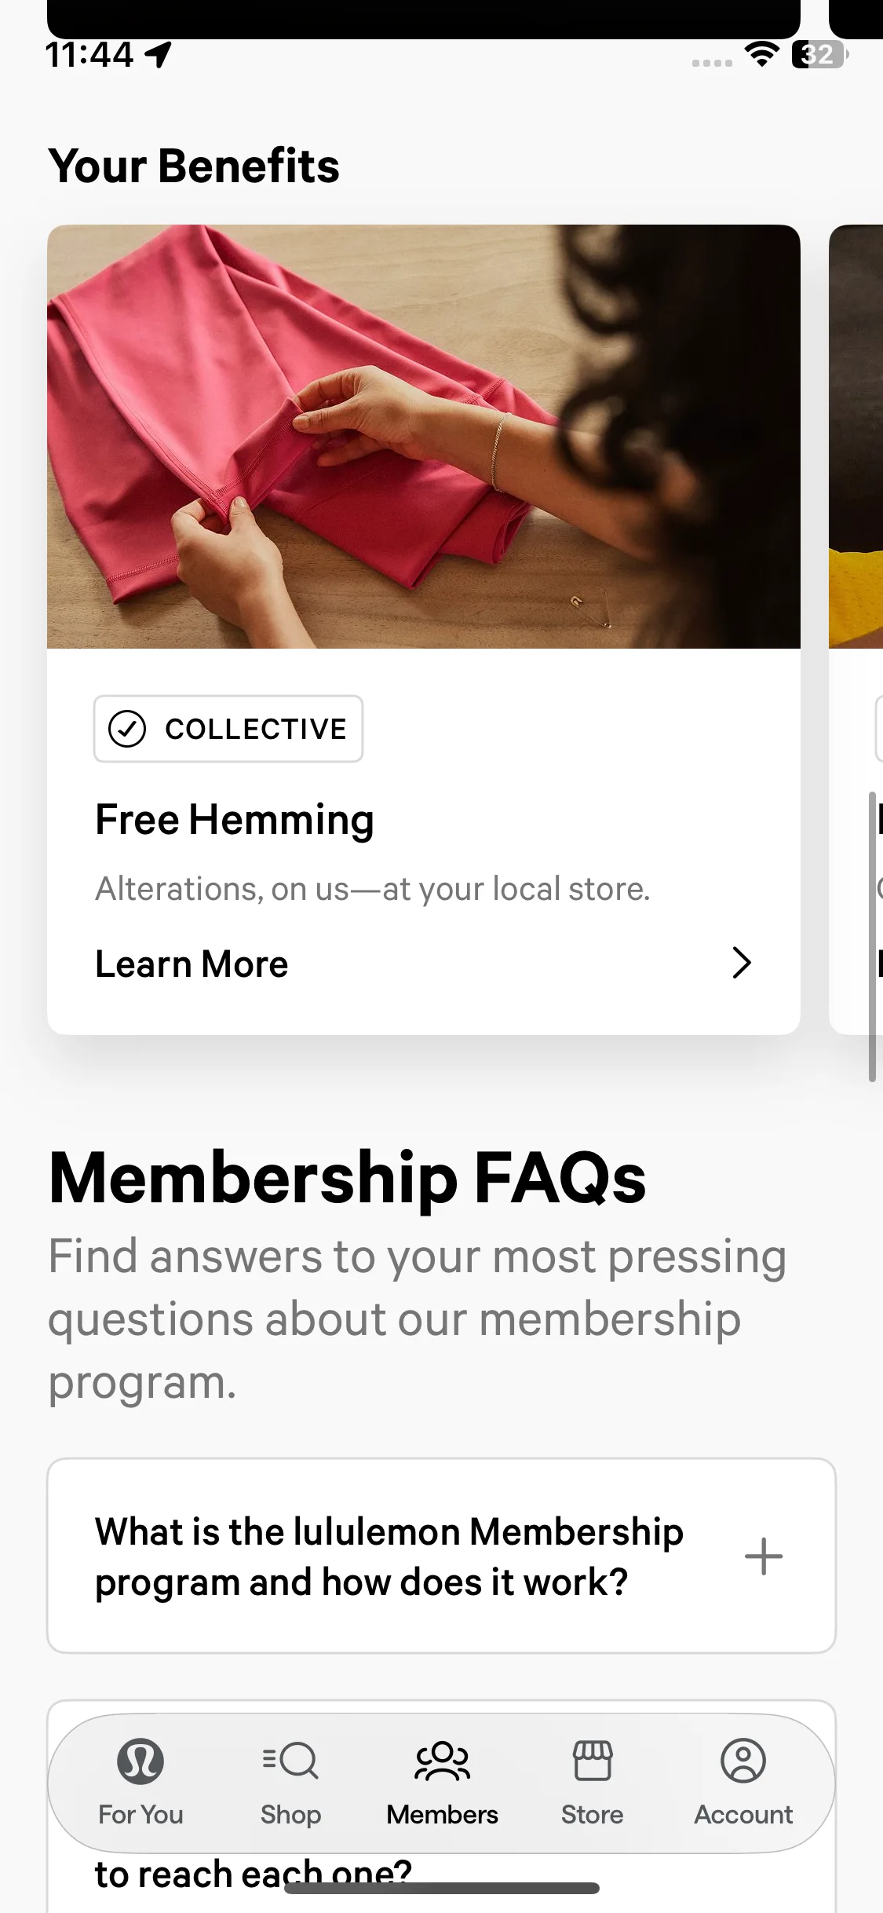Tap the Account profile icon
Viewport: 883px width, 1913px height.
743,1761
